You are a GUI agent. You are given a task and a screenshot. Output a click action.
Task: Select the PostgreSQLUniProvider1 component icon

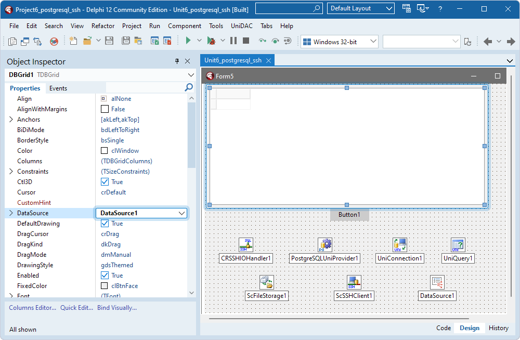[325, 245]
